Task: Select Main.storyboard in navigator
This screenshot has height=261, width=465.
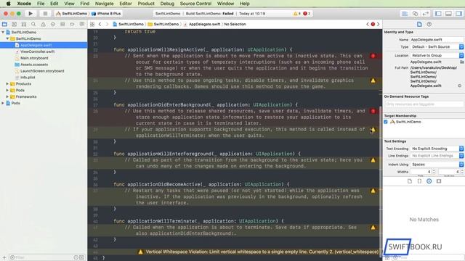Action: pos(34,58)
